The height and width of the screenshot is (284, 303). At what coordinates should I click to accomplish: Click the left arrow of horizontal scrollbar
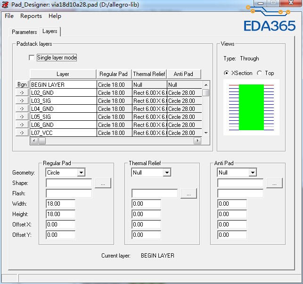click(34, 141)
